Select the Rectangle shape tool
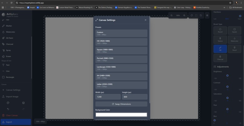244x126 pixels. pos(15,77)
